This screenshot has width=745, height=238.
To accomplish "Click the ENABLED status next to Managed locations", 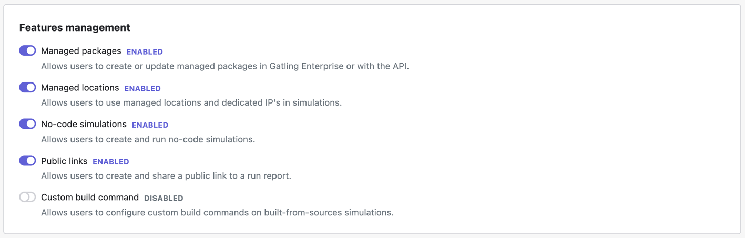I will pos(142,88).
